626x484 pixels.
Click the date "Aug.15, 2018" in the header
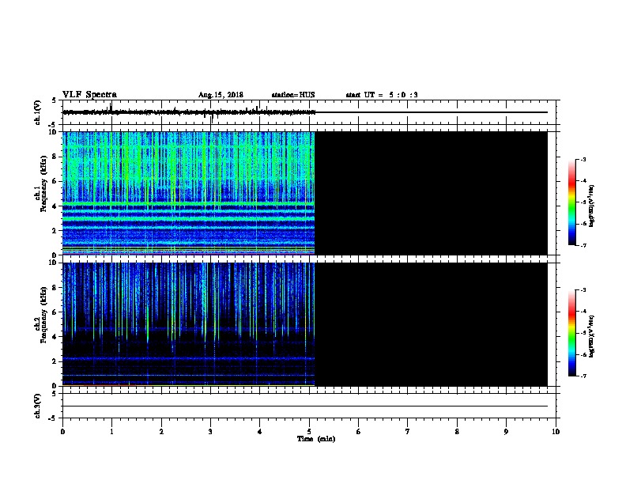pyautogui.click(x=221, y=95)
